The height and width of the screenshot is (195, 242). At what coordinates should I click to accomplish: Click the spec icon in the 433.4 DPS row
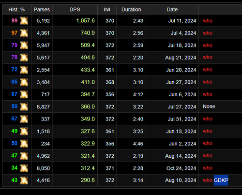click(x=24, y=70)
